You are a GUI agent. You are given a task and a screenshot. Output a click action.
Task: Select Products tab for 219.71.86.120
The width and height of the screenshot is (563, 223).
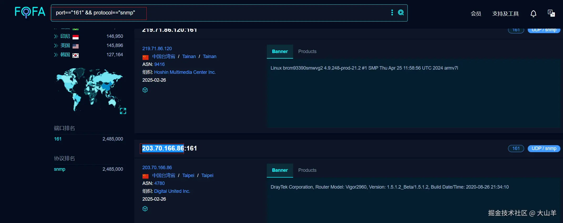[x=307, y=51]
